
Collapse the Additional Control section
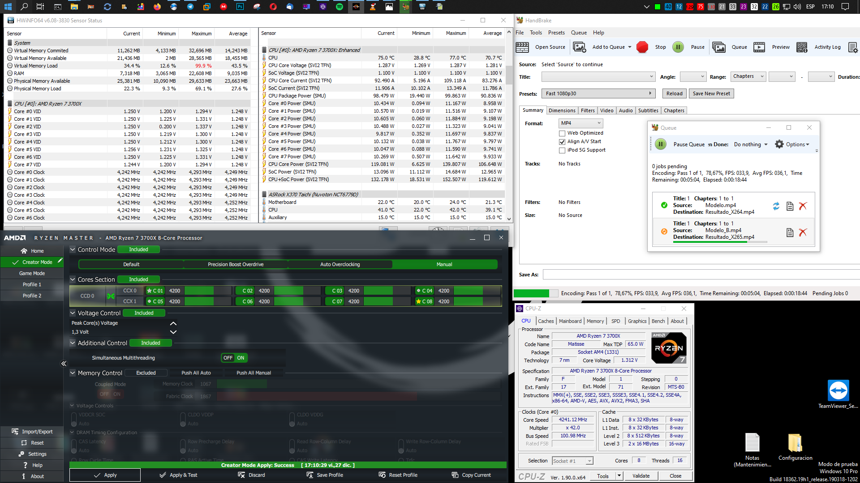click(x=73, y=343)
